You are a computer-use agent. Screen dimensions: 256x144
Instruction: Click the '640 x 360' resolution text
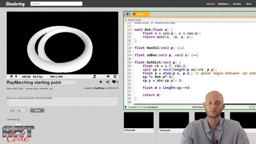56,76
